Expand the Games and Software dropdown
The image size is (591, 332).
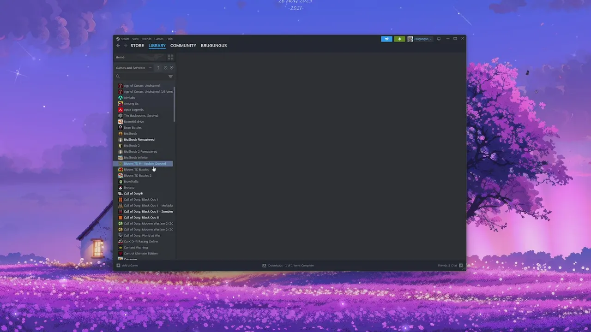pyautogui.click(x=134, y=68)
